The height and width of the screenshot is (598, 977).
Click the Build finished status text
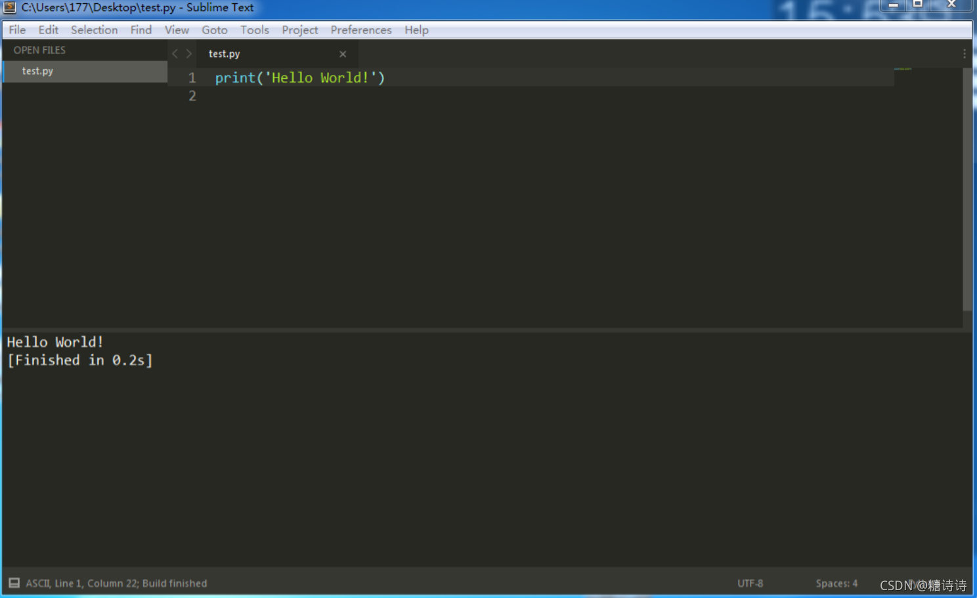point(175,583)
